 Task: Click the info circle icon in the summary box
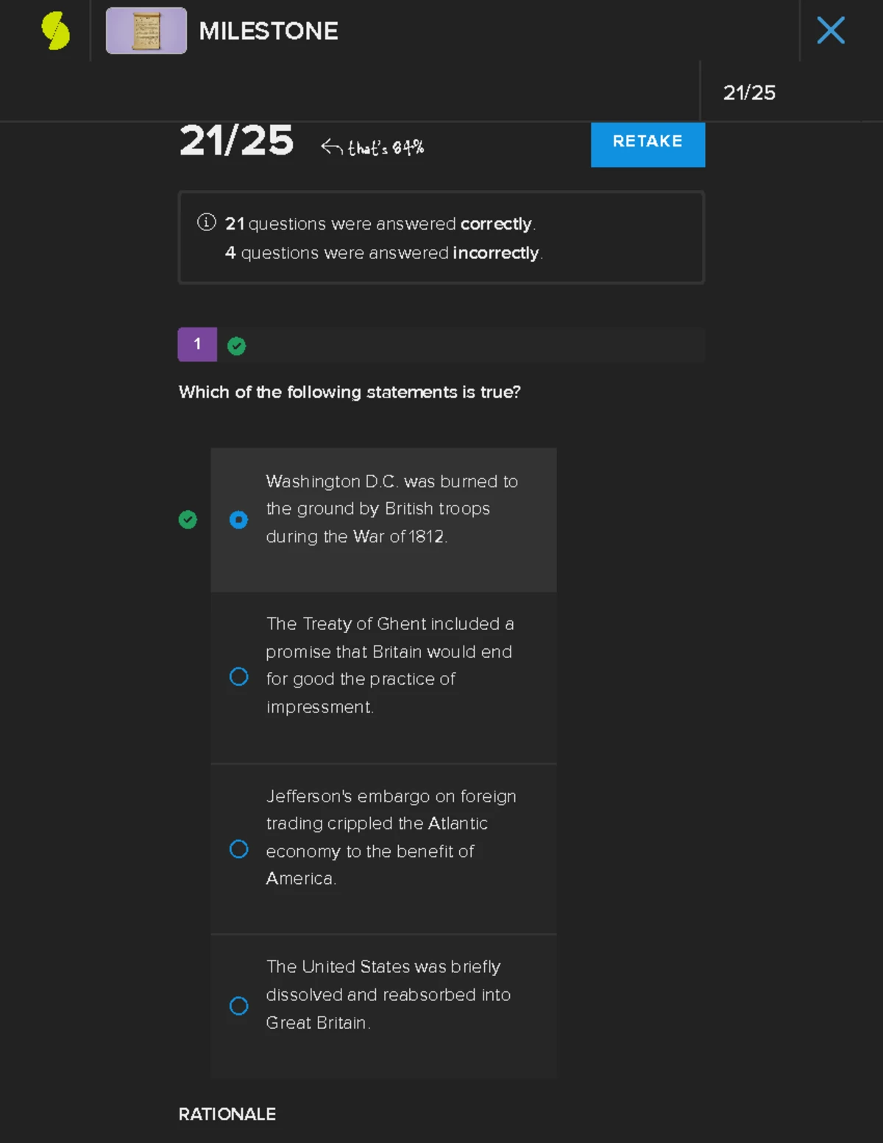(x=206, y=221)
